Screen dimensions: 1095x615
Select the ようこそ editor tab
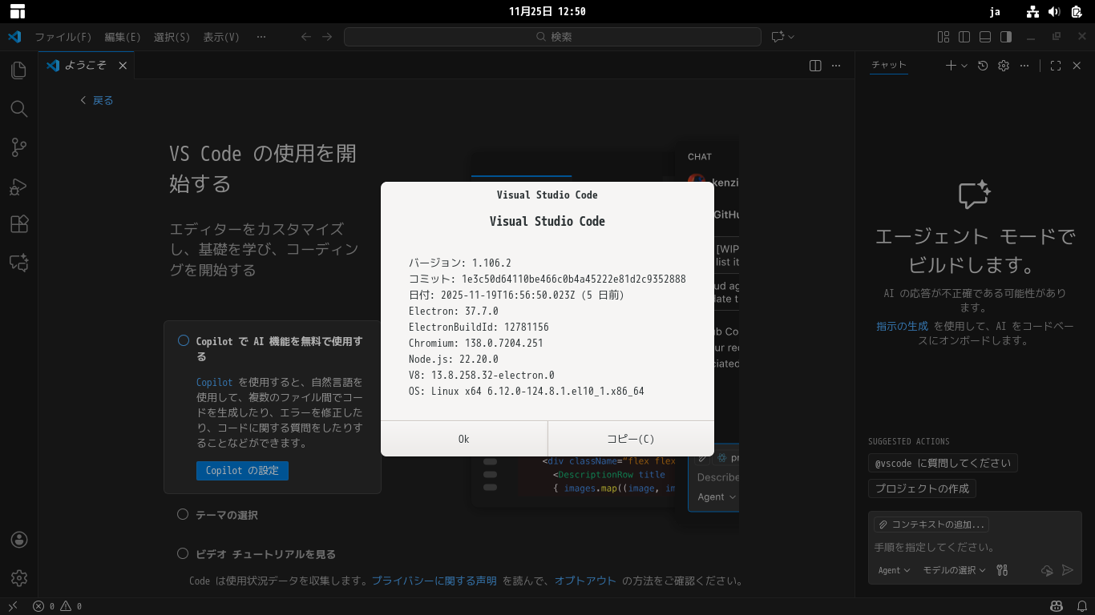pos(87,66)
